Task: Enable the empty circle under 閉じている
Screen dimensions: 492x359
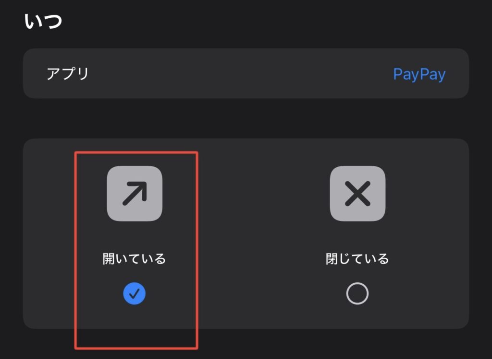Action: coord(357,294)
